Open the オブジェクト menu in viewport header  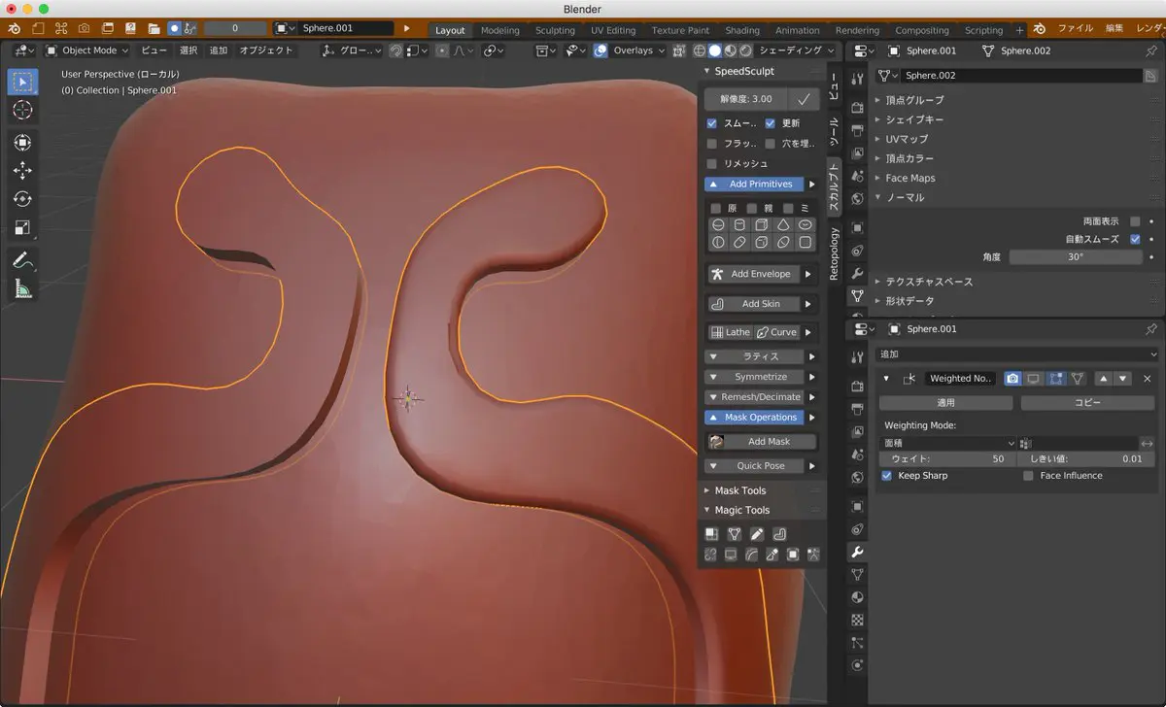click(265, 50)
